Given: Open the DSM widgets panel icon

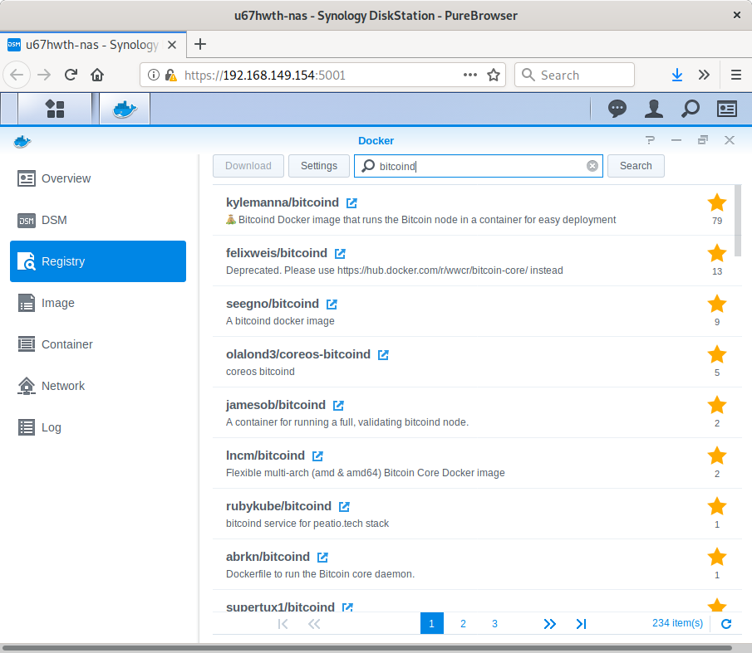Looking at the screenshot, I should [726, 109].
